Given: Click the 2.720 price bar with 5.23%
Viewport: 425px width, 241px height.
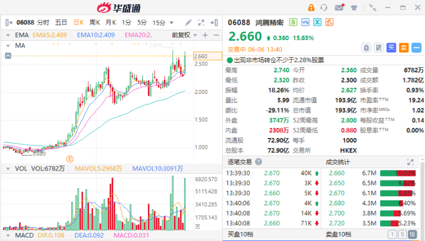Looking at the screenshot, I should (398, 223).
